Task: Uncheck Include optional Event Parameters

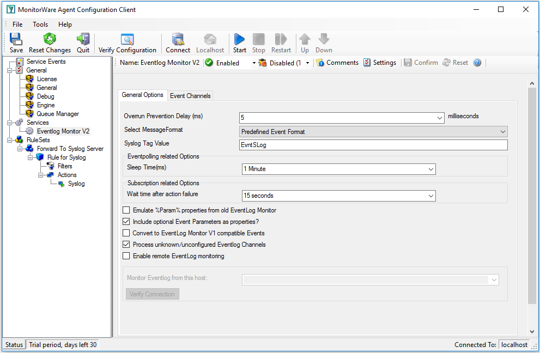Action: [126, 222]
